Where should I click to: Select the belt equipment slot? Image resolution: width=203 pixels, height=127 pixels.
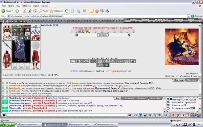click(x=7, y=66)
